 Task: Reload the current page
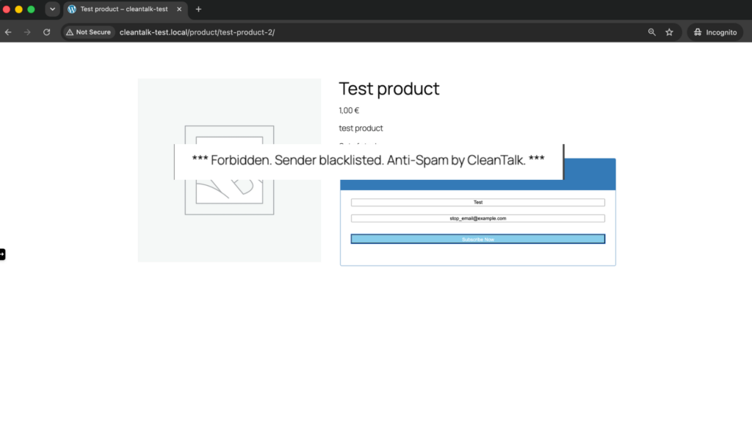tap(46, 32)
